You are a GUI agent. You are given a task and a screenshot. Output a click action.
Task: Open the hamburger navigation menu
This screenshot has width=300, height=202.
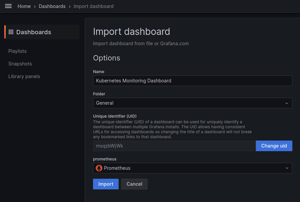(x=8, y=6)
